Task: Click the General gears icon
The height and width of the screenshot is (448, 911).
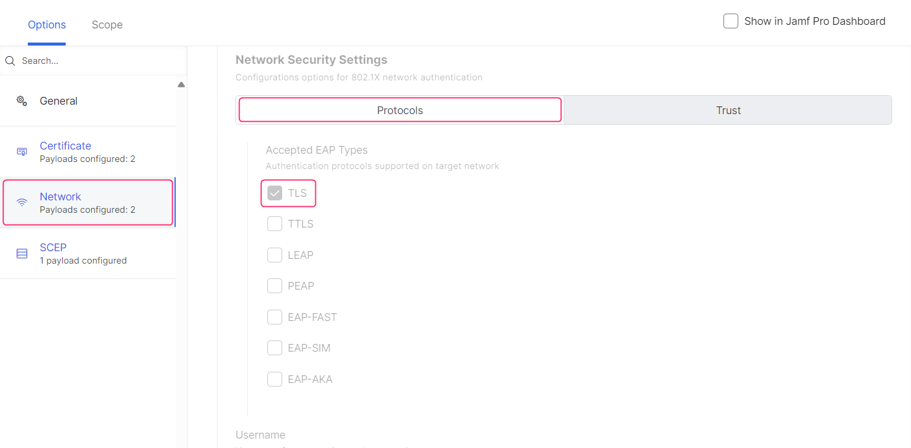Action: pyautogui.click(x=22, y=101)
